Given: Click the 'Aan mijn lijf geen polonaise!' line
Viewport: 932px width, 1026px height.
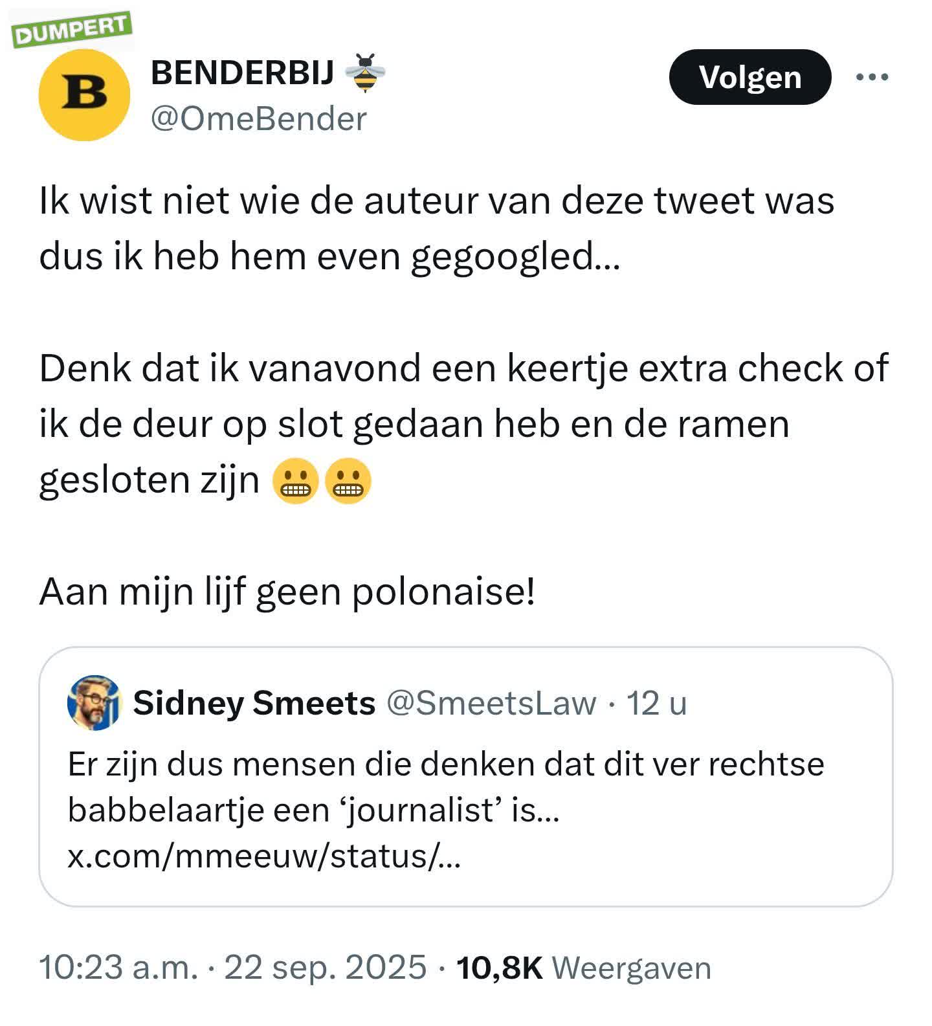Looking at the screenshot, I should [287, 592].
